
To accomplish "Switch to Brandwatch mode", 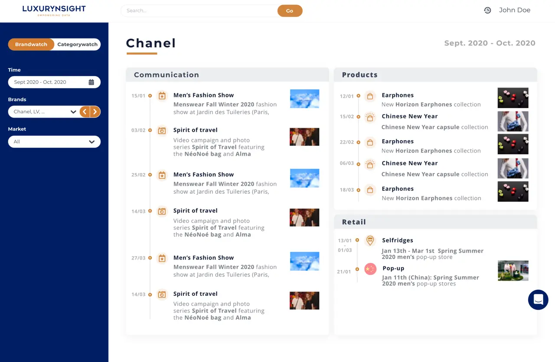I will point(31,45).
